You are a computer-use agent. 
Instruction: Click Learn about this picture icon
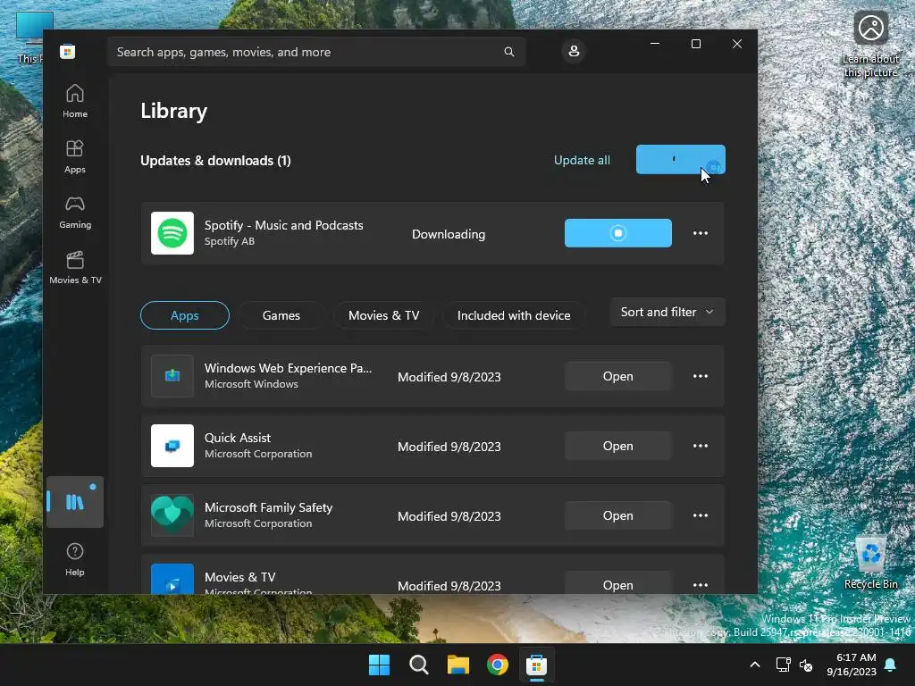[870, 45]
